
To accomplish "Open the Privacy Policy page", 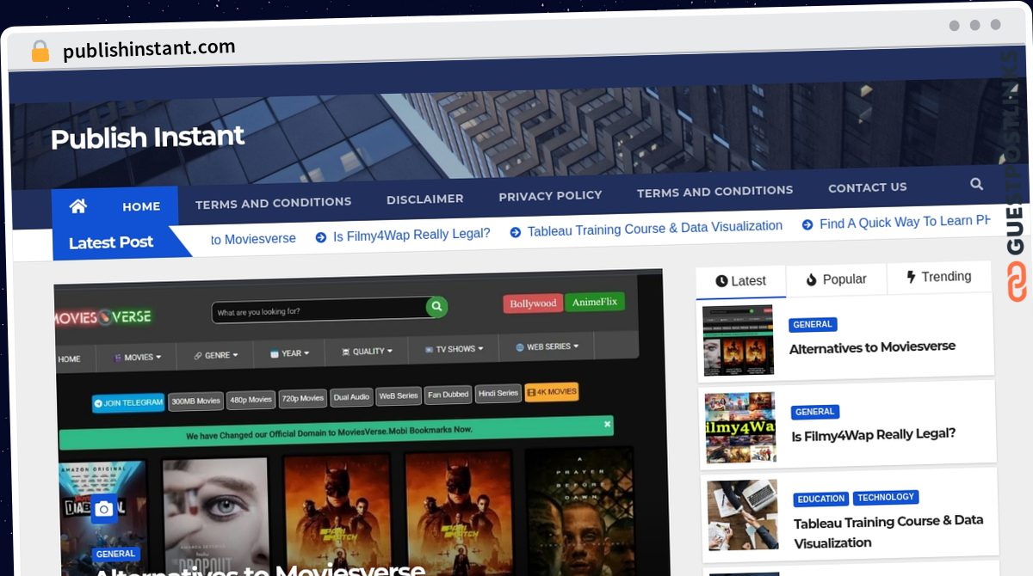I will click(550, 195).
